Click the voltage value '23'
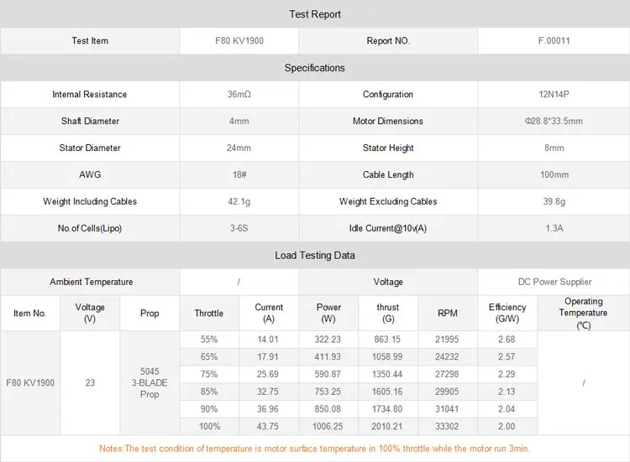 pyautogui.click(x=90, y=382)
